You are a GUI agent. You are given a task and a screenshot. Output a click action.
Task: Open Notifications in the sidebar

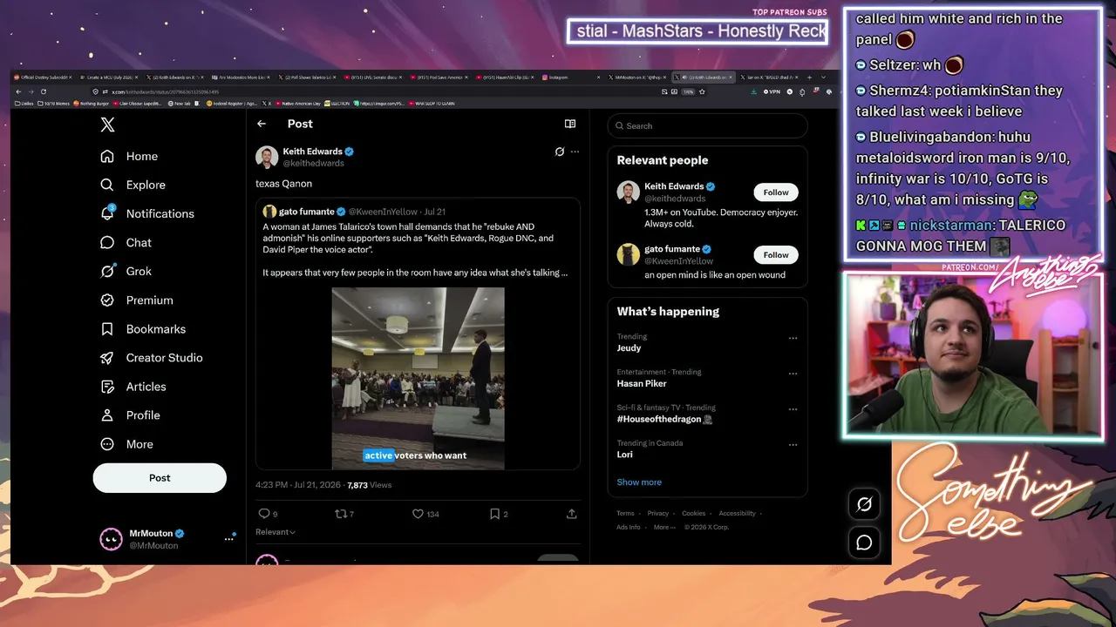point(147,213)
